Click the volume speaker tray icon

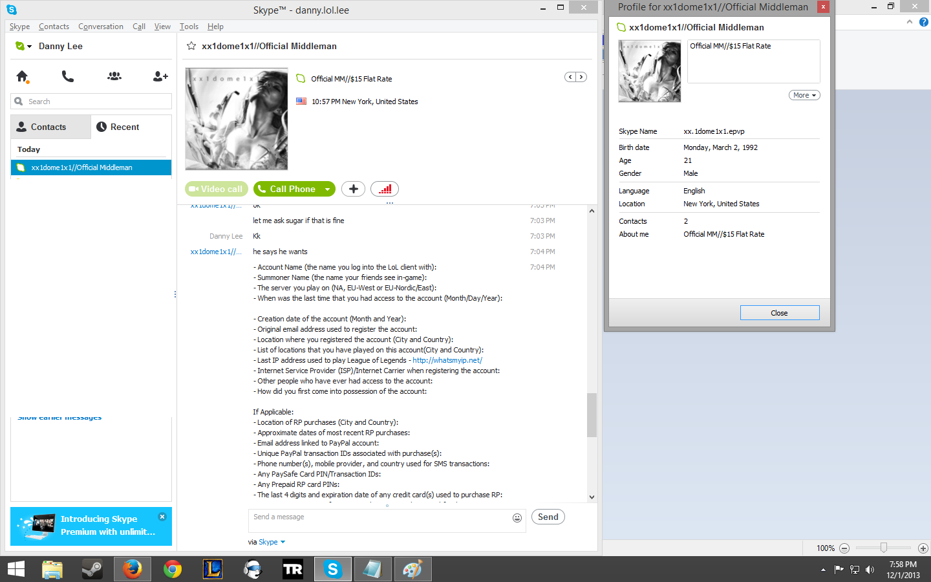(x=870, y=570)
